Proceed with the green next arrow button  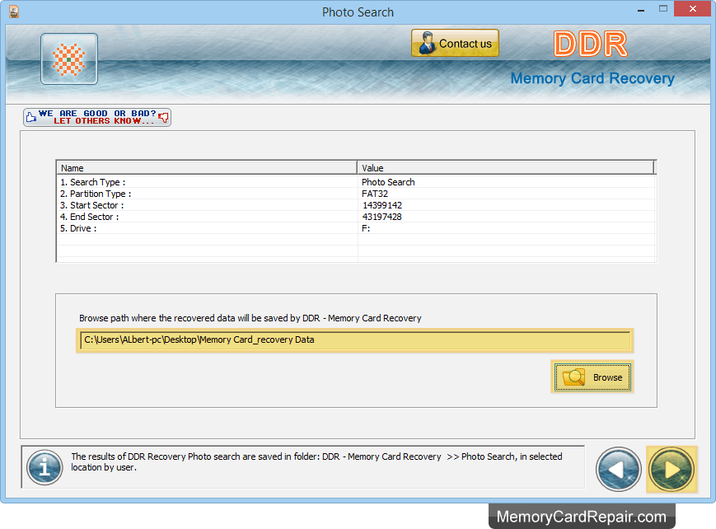[x=672, y=470]
